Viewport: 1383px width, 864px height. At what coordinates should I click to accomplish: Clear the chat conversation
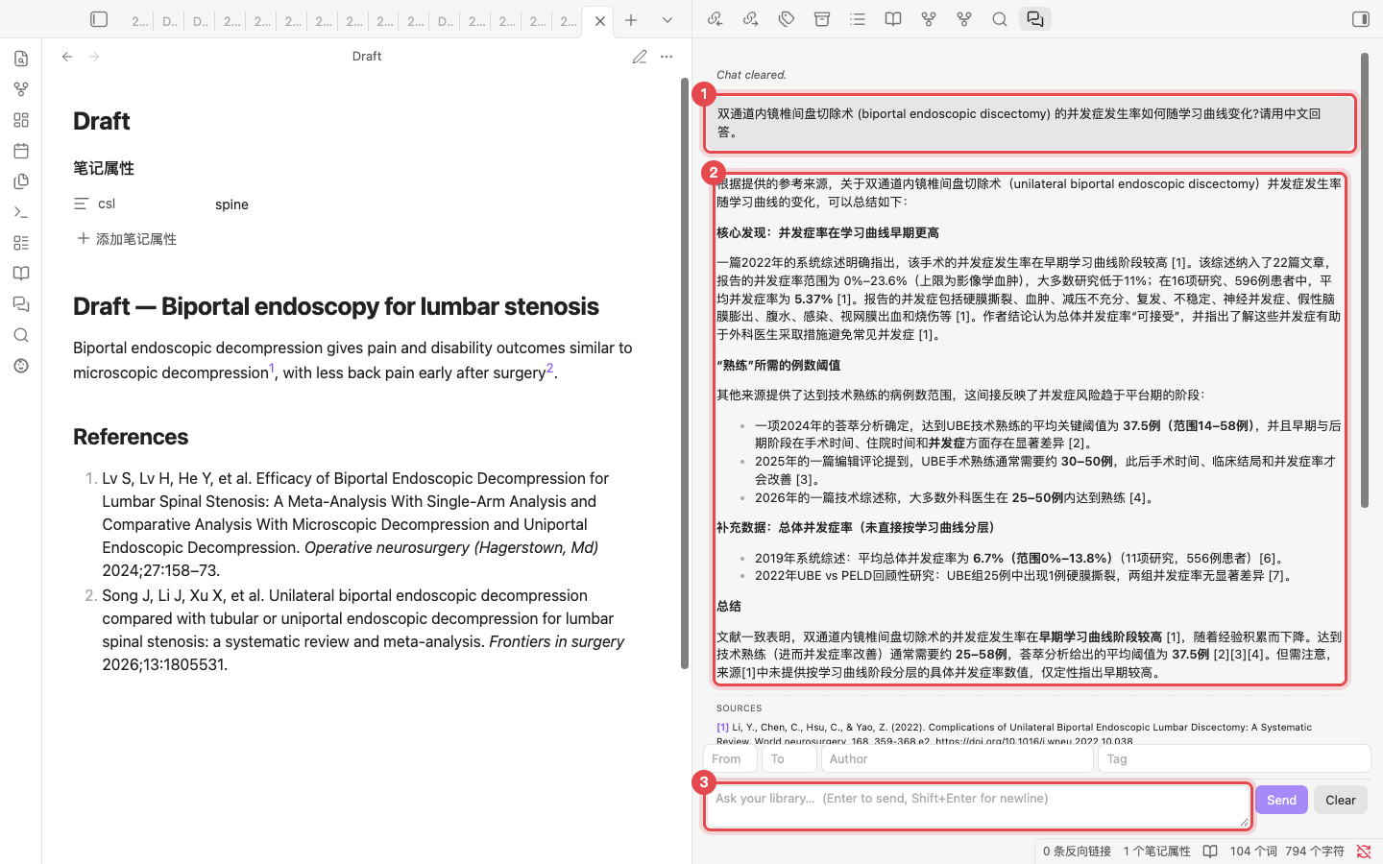point(1341,800)
